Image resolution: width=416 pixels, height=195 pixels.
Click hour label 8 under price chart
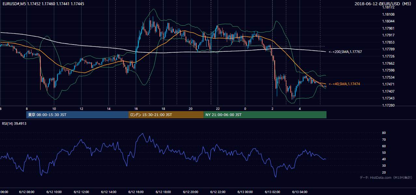27,109
